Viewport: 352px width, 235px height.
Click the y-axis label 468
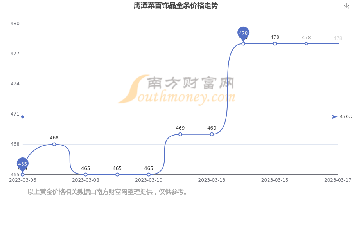click(x=15, y=144)
